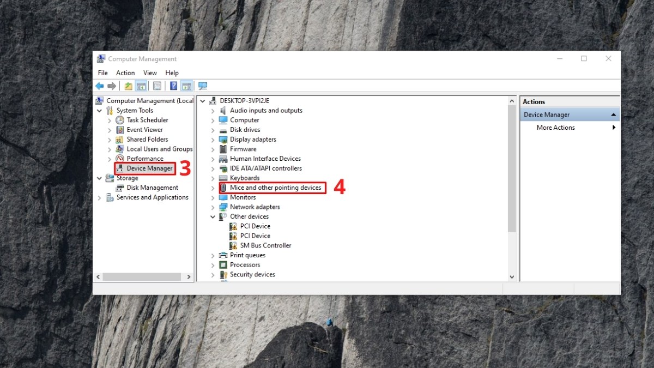Click the Device Manager heading in Actions pane
654x368 pixels.
547,115
